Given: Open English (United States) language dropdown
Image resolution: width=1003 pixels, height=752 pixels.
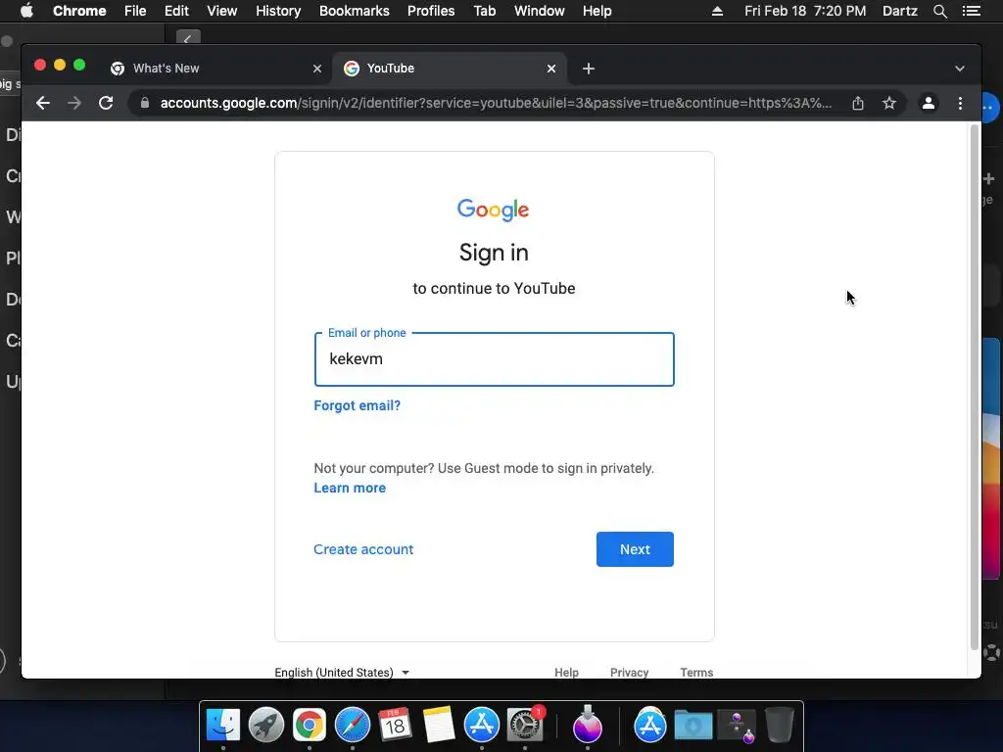Looking at the screenshot, I should click(342, 672).
